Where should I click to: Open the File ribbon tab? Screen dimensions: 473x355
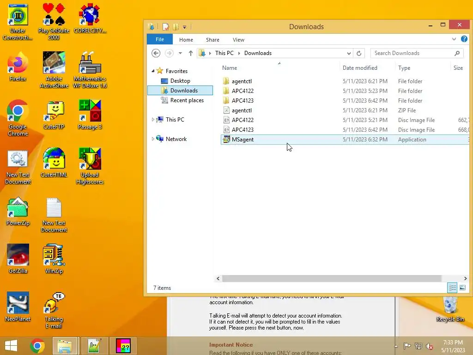pyautogui.click(x=159, y=40)
